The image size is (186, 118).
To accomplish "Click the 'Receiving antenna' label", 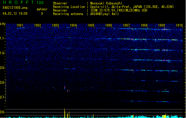I will 68,14.
